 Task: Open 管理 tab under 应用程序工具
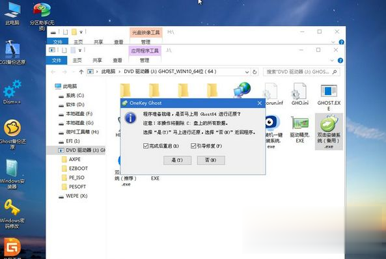145,61
